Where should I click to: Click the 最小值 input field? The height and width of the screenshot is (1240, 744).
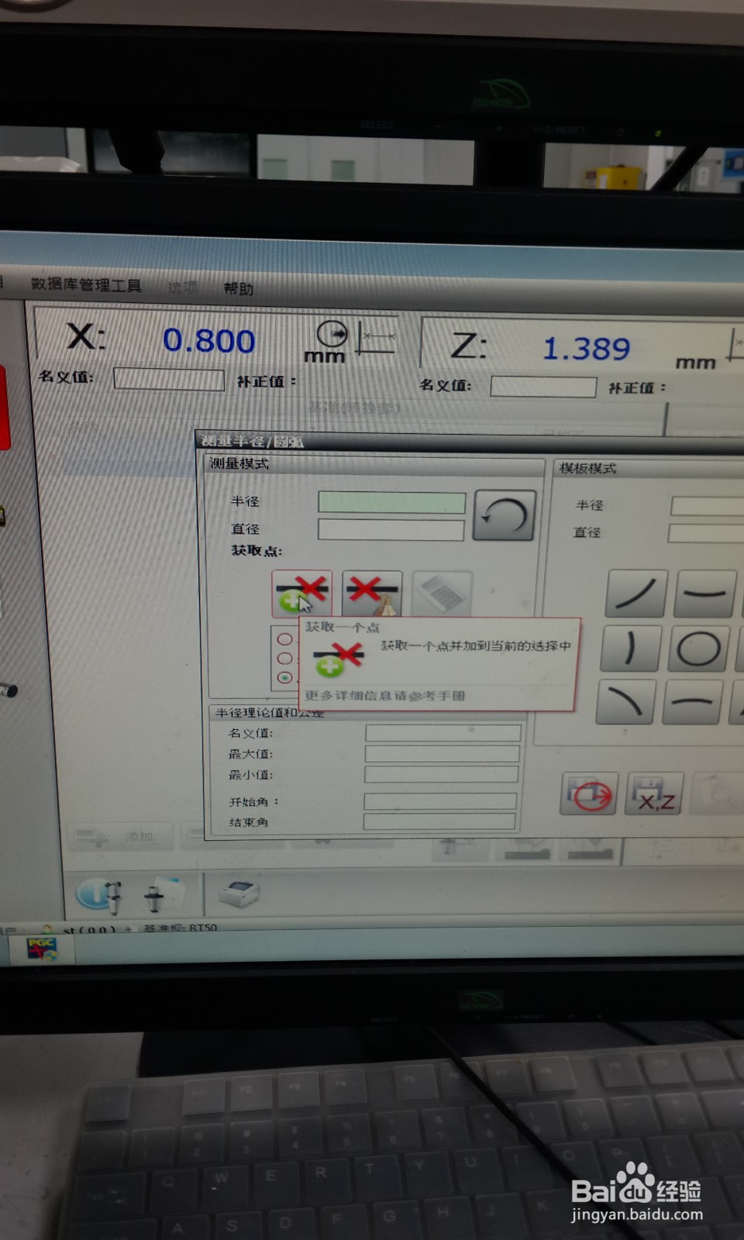pyautogui.click(x=441, y=774)
